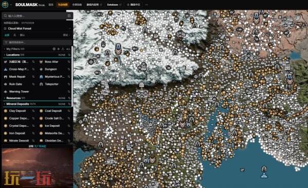This screenshot has height=188, width=308.
Task: Click the icon inside the search box's right edge
Action: [69, 16]
